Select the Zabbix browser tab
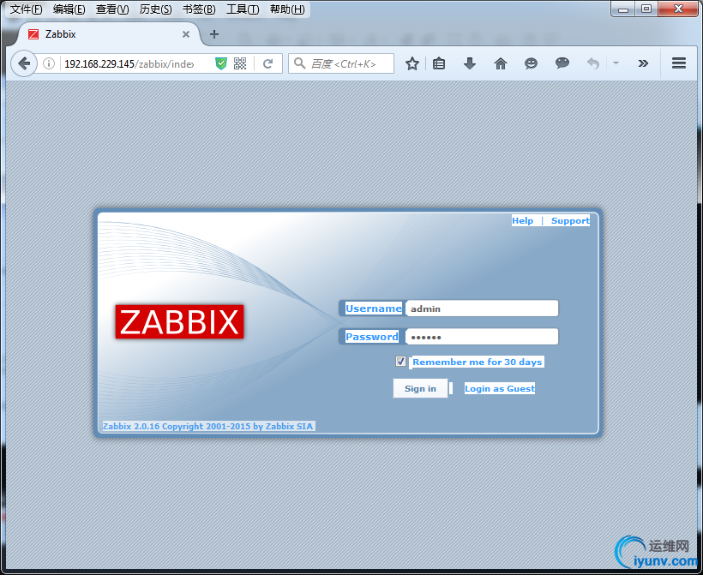The image size is (703, 575). 108,34
